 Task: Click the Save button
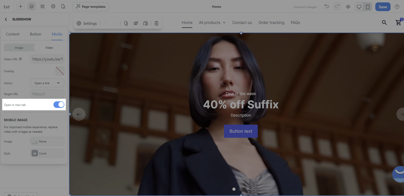pos(383,7)
